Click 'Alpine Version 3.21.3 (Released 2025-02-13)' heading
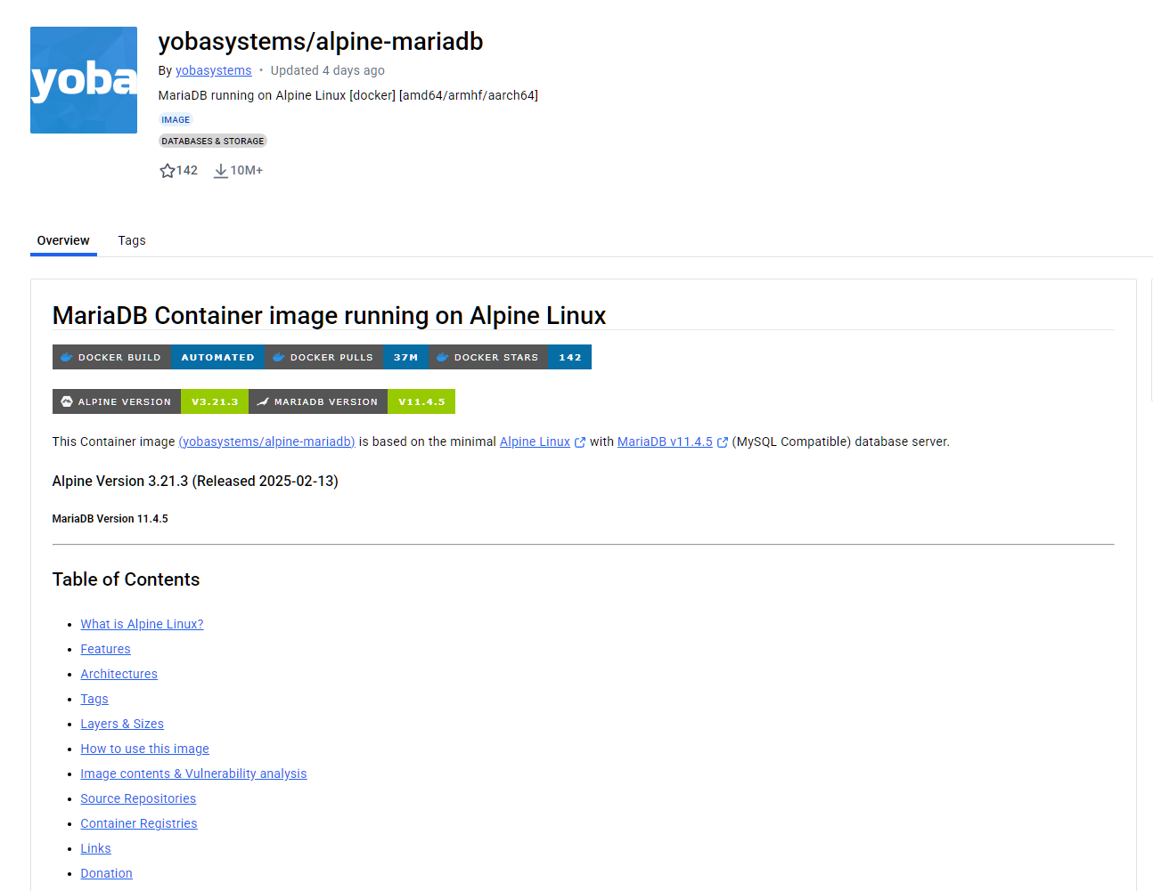The width and height of the screenshot is (1153, 891). tap(195, 481)
